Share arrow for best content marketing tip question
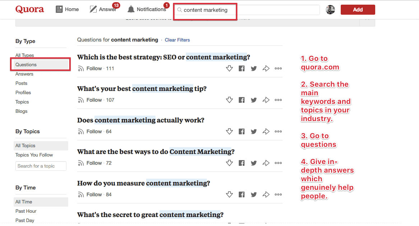The image size is (419, 226). (x=266, y=100)
